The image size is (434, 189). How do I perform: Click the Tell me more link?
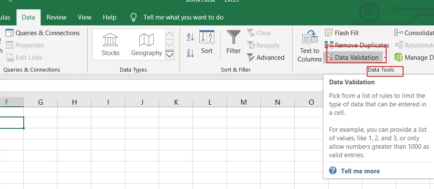coord(360,171)
